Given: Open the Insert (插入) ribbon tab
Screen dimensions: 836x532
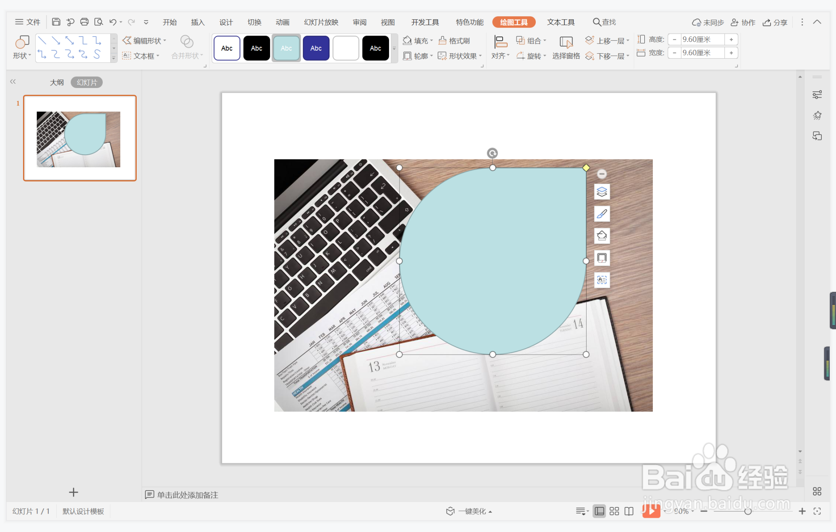Looking at the screenshot, I should (x=197, y=22).
